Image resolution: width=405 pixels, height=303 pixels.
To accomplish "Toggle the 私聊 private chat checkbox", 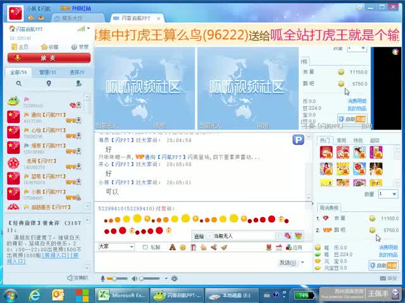I will [x=145, y=247].
